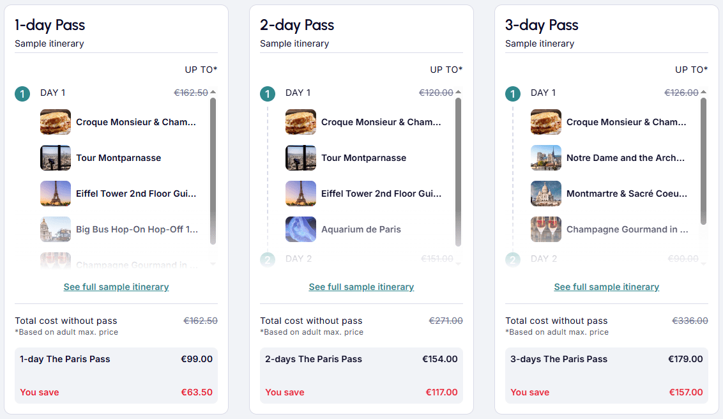Screen dimensions: 723x419
Task: Select Eiffel Tower 2nd Floor in 1-day Pass
Action: pyautogui.click(x=136, y=194)
